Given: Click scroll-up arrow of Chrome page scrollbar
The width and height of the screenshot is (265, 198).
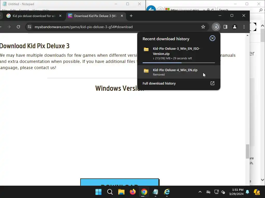Looking at the screenshot, I should click(247, 35).
